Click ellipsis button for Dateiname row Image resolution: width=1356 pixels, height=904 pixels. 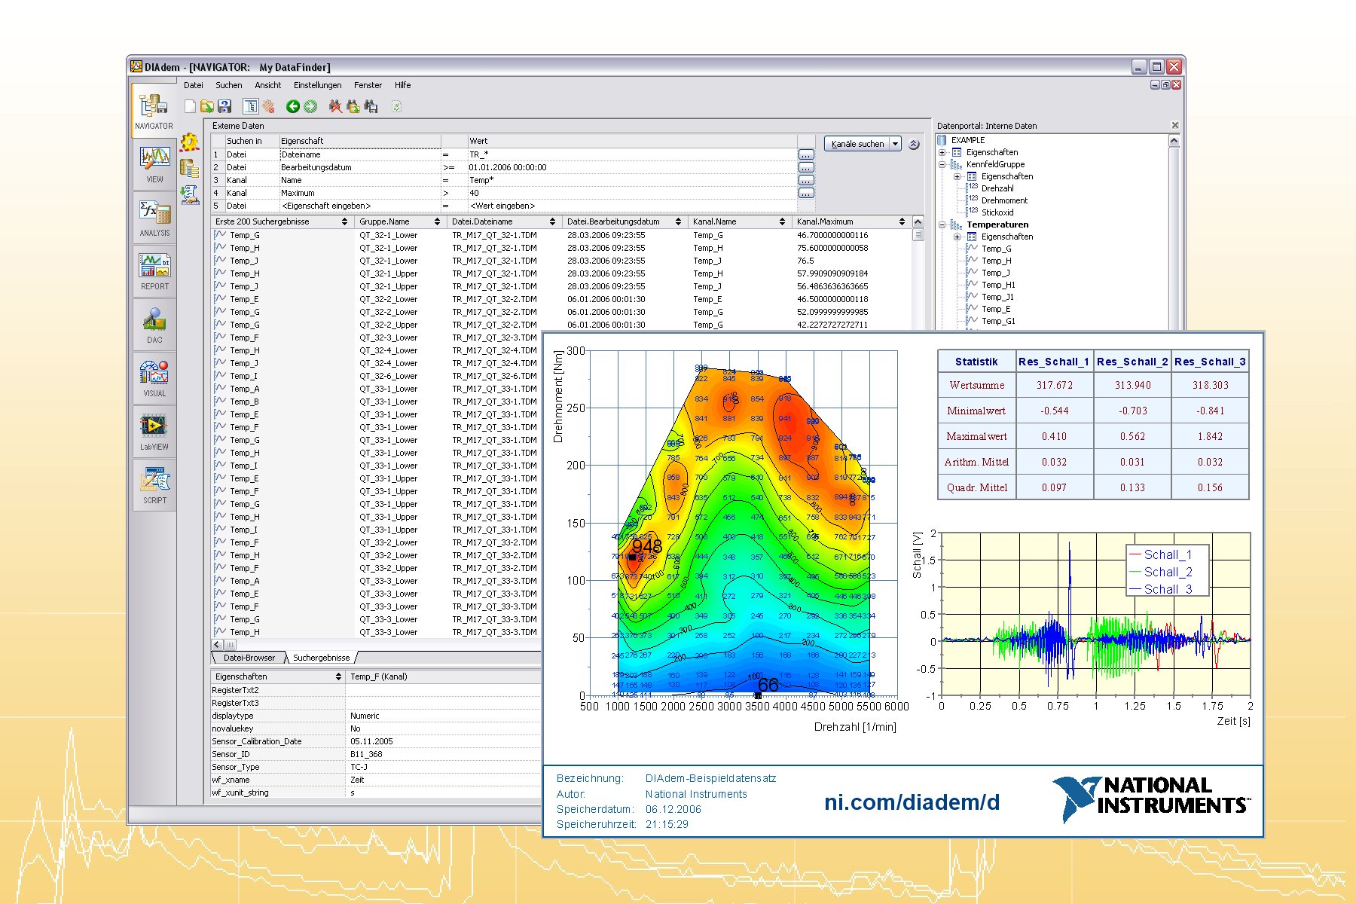point(806,154)
